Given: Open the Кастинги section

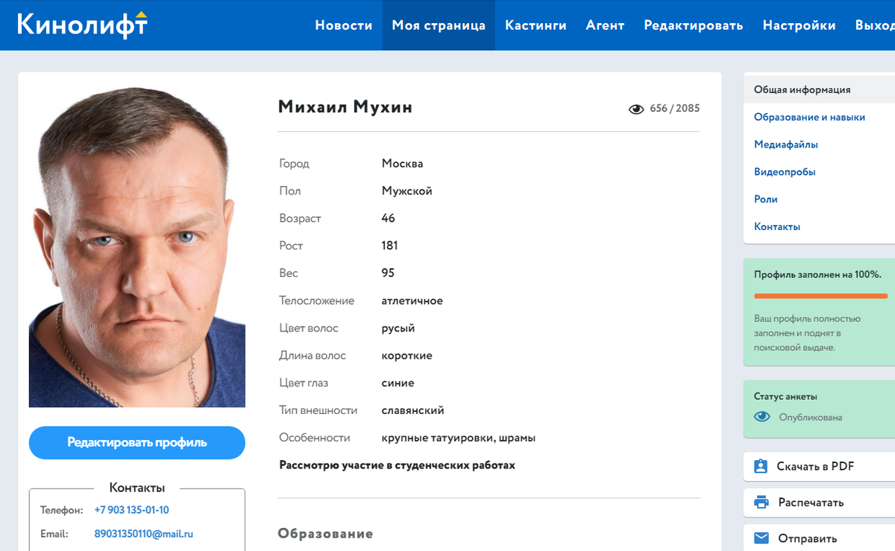Looking at the screenshot, I should (536, 25).
